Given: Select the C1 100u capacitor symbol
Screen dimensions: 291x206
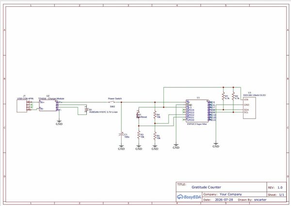Looking at the screenshot, I should 121,135.
